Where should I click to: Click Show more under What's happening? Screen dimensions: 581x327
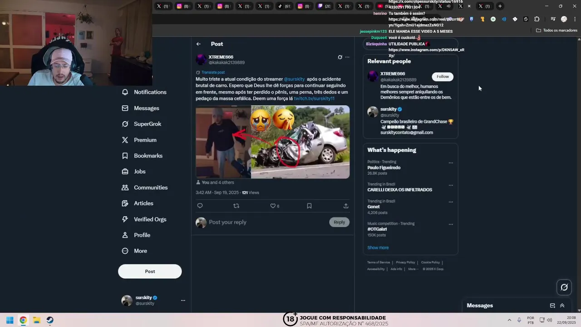click(x=378, y=248)
